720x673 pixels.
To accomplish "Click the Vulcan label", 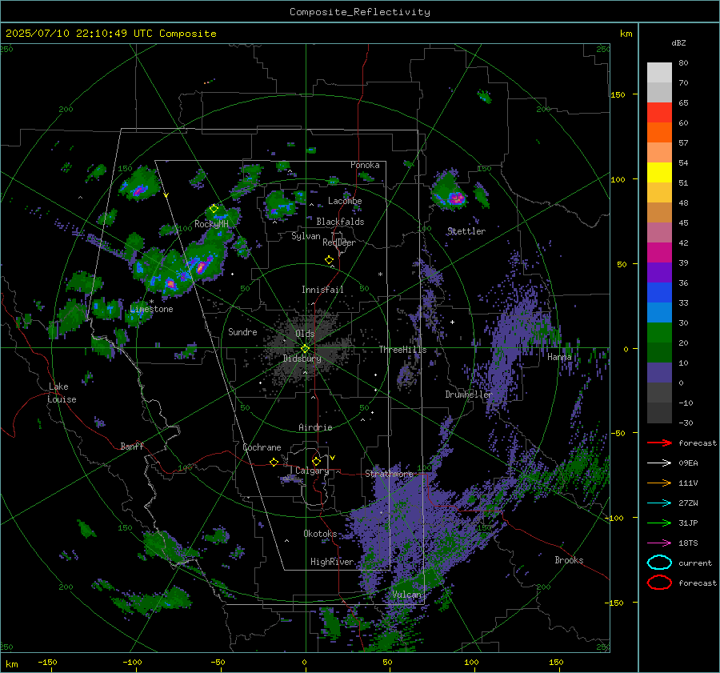I will tap(406, 595).
